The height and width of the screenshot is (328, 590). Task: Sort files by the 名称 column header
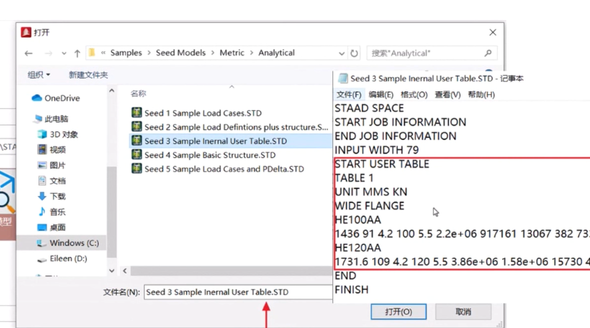click(139, 93)
